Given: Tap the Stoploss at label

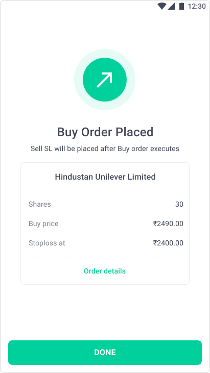Looking at the screenshot, I should coord(46,243).
